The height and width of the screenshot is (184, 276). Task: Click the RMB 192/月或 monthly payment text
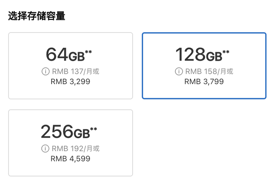(76, 149)
